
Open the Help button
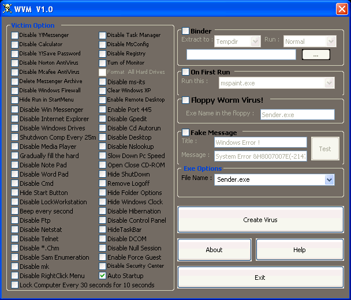click(x=299, y=250)
